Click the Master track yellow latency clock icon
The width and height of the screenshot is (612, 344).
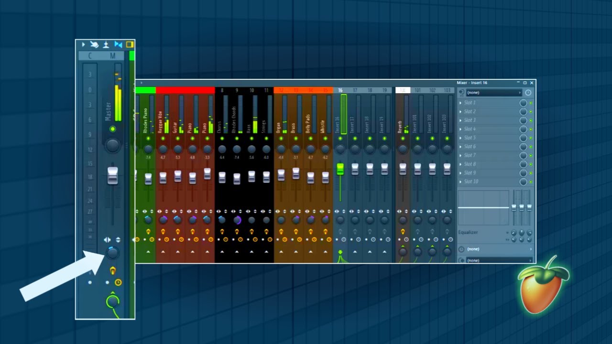(x=118, y=282)
